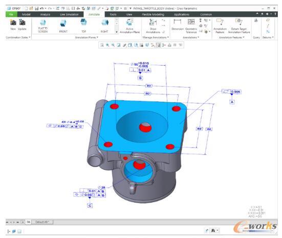The height and width of the screenshot is (238, 282).
Task: Switch to the View tab
Action: click(x=129, y=14)
